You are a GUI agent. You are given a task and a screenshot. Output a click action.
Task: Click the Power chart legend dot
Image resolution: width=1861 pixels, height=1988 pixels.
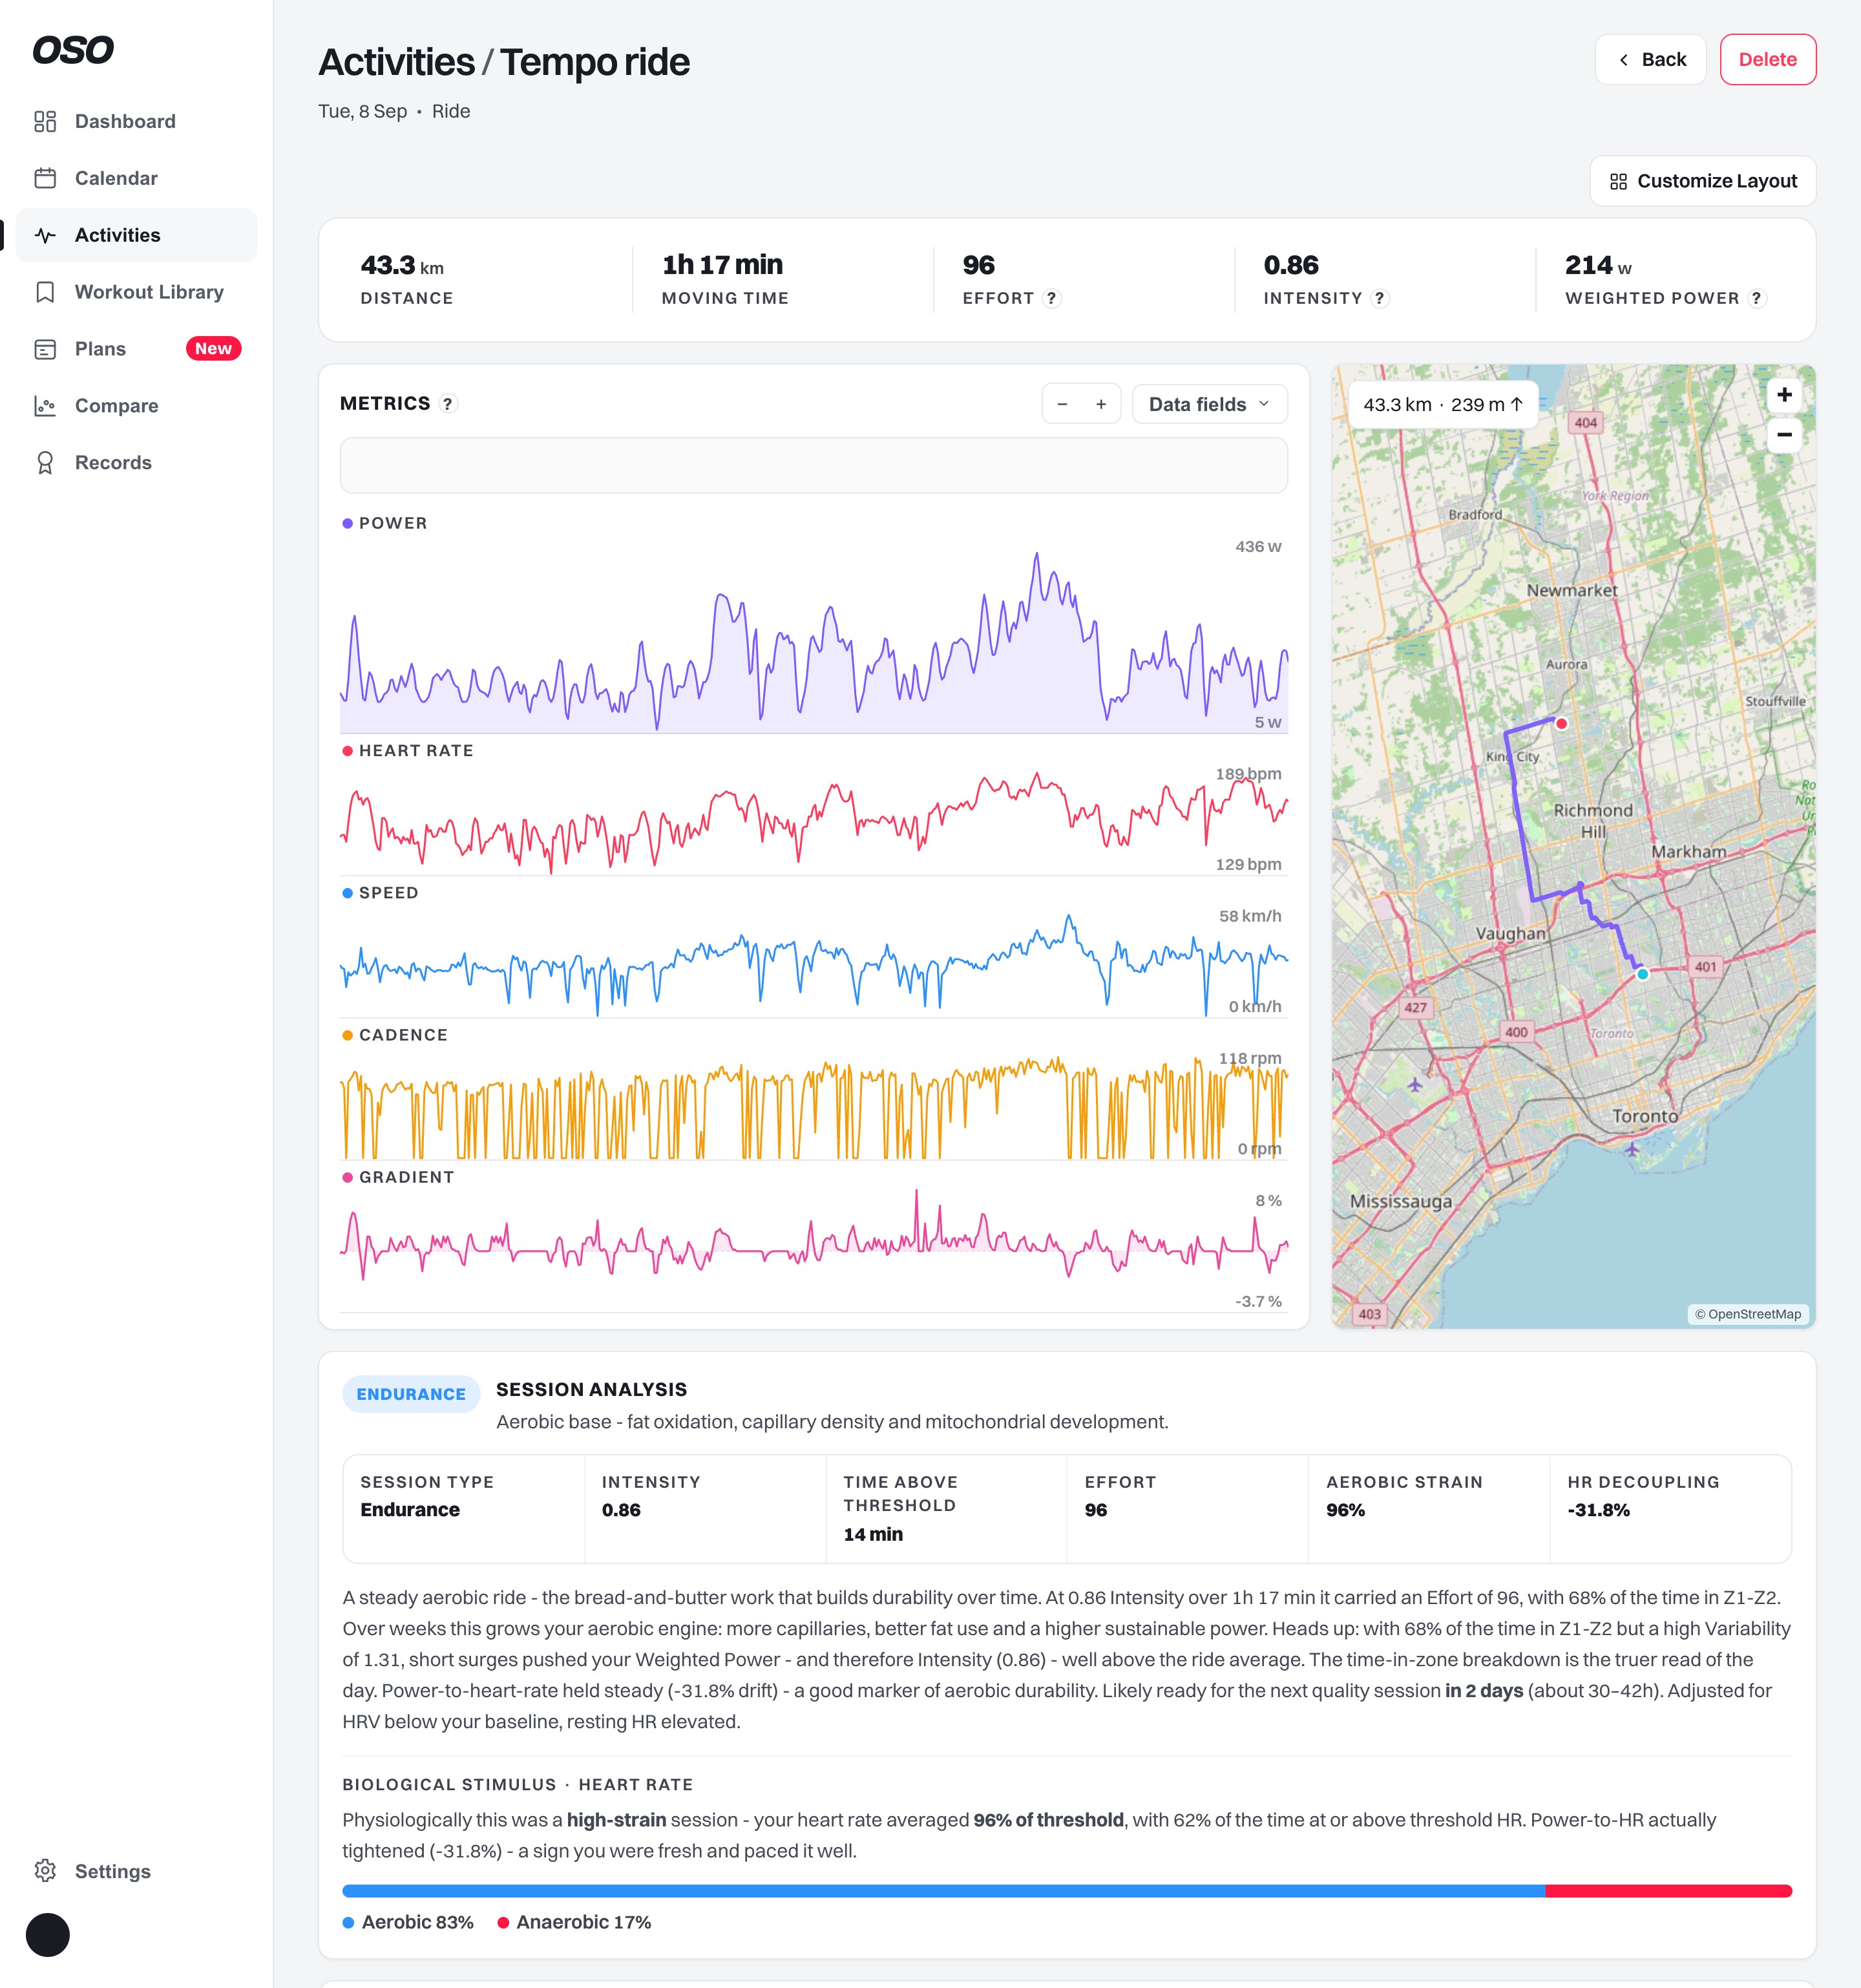[x=347, y=523]
